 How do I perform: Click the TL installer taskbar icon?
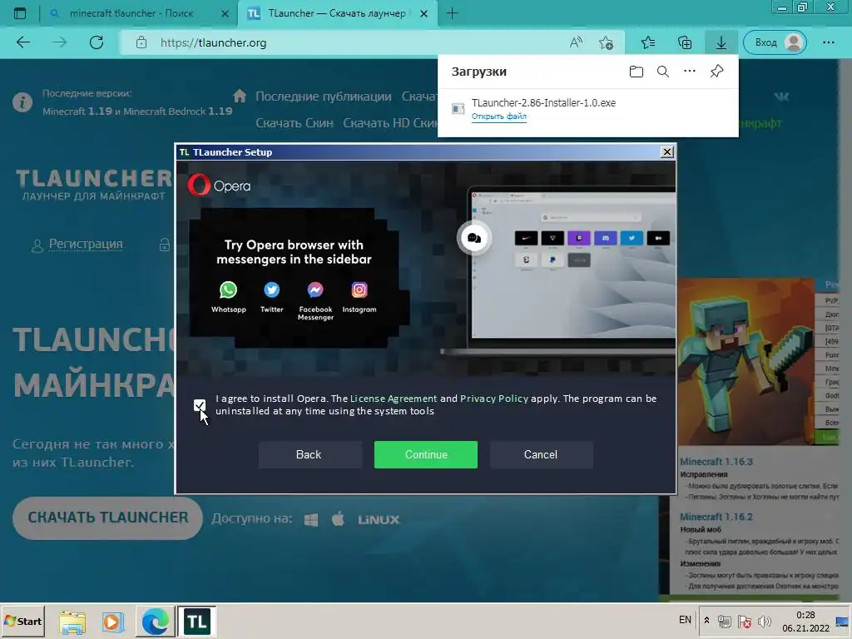(x=196, y=622)
